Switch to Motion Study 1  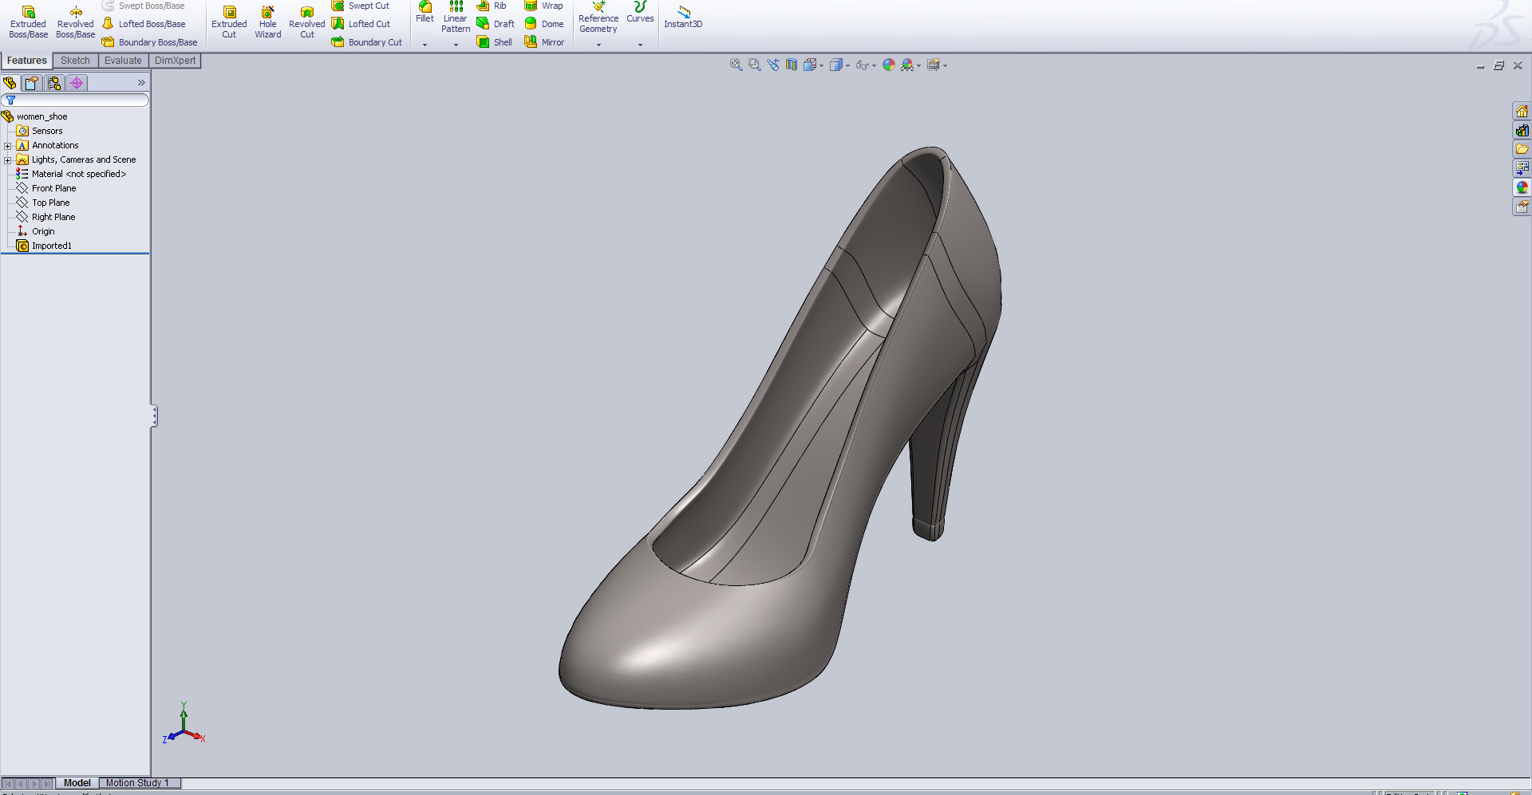click(139, 783)
